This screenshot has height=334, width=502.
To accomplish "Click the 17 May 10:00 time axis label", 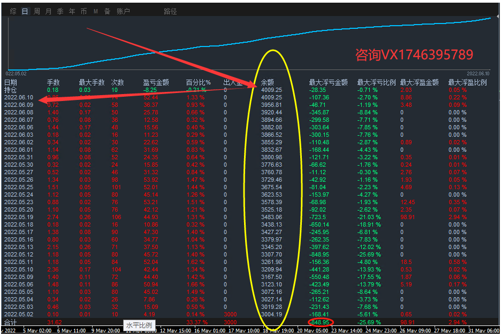I will click(244, 330).
